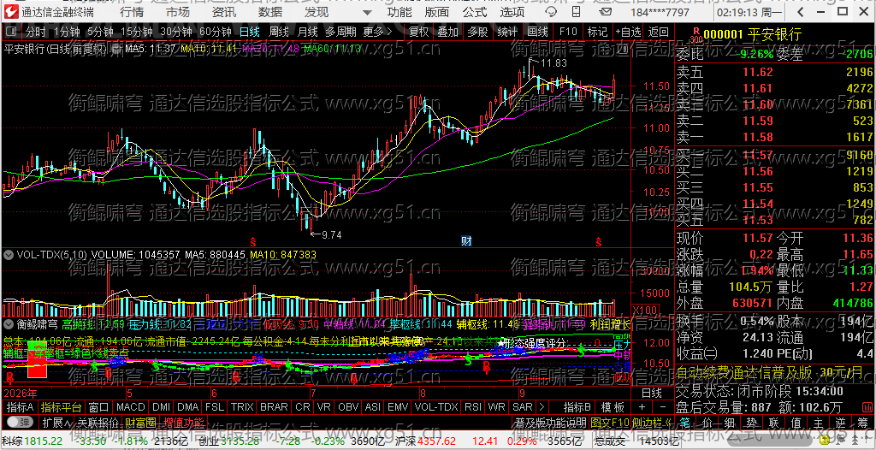The height and width of the screenshot is (450, 876).
Task: Click the 返回 back button
Action: pos(659,32)
